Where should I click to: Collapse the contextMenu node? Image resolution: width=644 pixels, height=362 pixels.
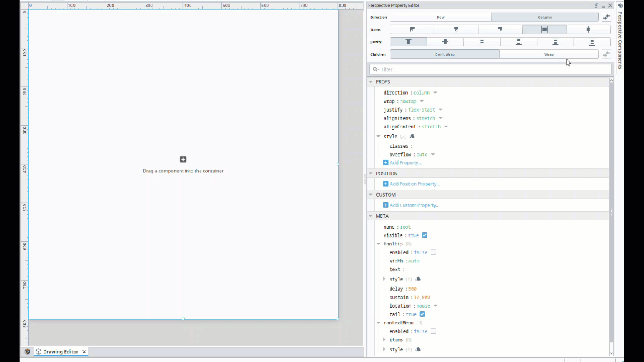click(379, 323)
